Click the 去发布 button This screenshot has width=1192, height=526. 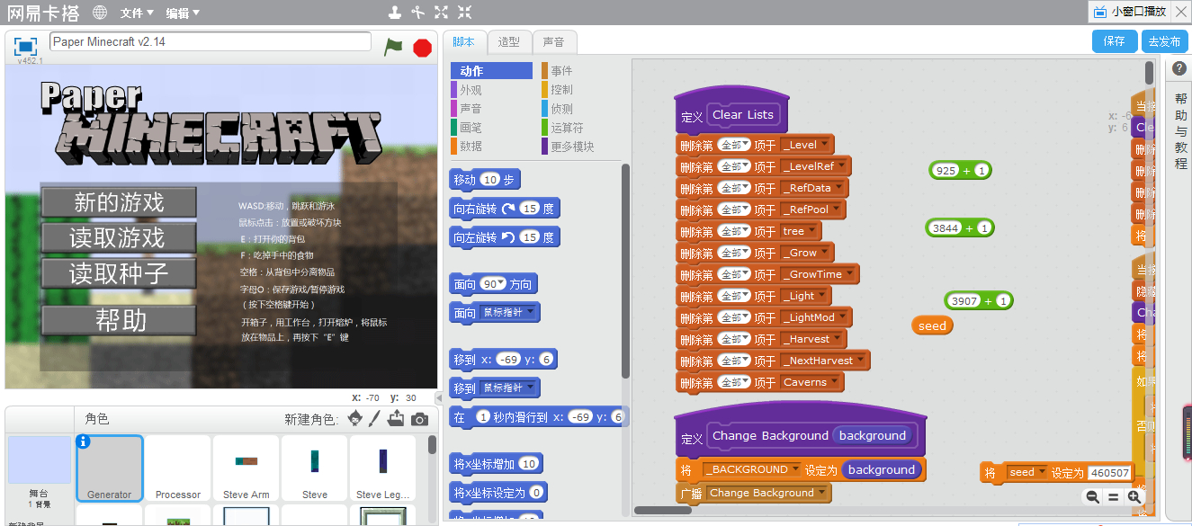coord(1164,41)
